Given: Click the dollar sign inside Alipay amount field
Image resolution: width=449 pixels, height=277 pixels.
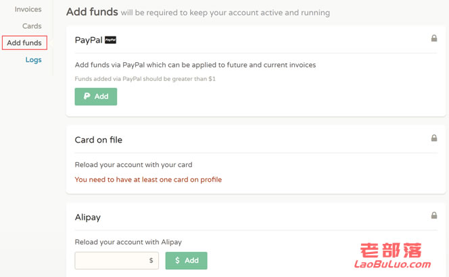Looking at the screenshot, I should (x=151, y=260).
